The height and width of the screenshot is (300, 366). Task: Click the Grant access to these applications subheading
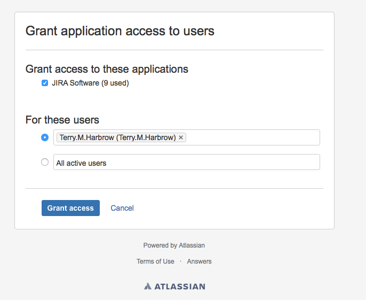(107, 69)
